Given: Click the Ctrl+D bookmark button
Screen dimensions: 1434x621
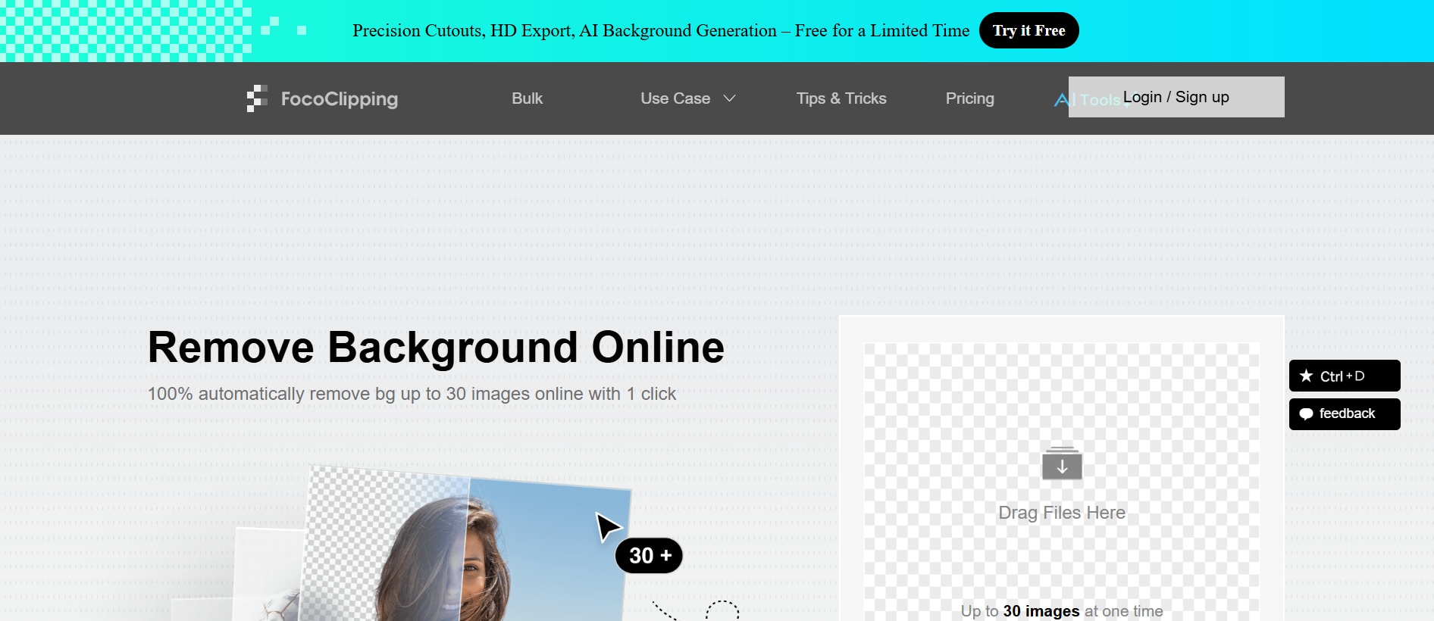Looking at the screenshot, I should point(1345,376).
